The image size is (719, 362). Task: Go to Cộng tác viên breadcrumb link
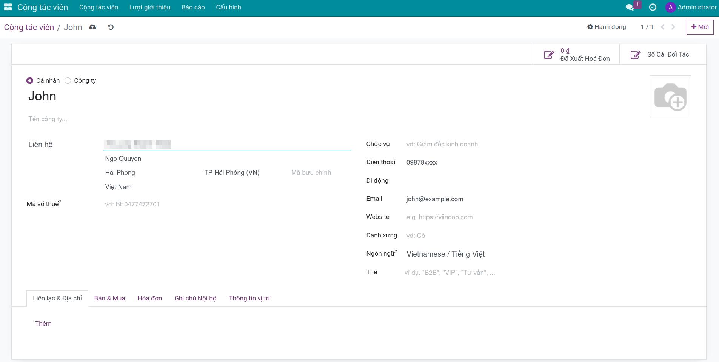29,27
